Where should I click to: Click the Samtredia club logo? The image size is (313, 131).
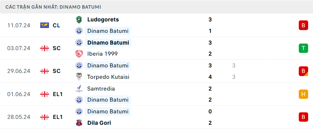pyautogui.click(x=79, y=88)
